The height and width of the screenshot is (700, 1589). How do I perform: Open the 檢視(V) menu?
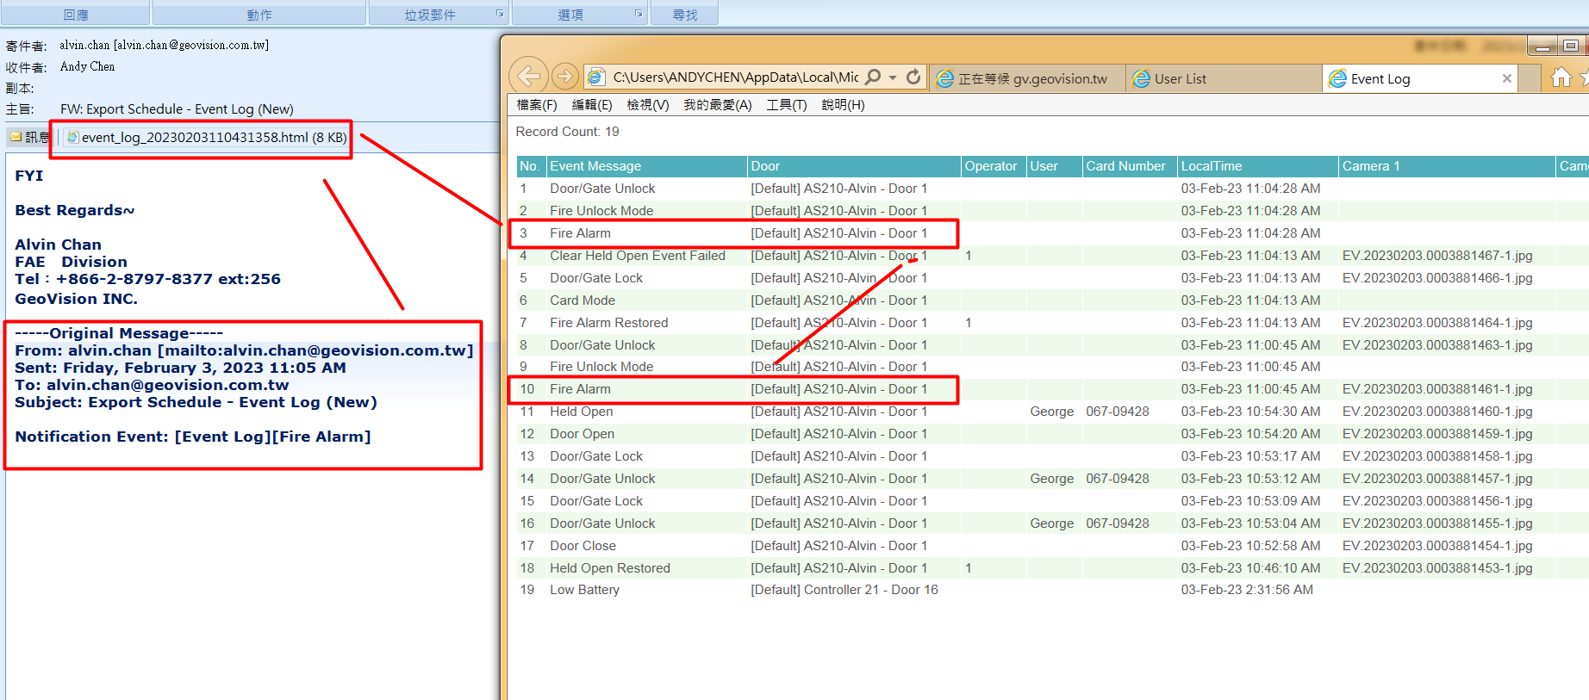tap(648, 105)
